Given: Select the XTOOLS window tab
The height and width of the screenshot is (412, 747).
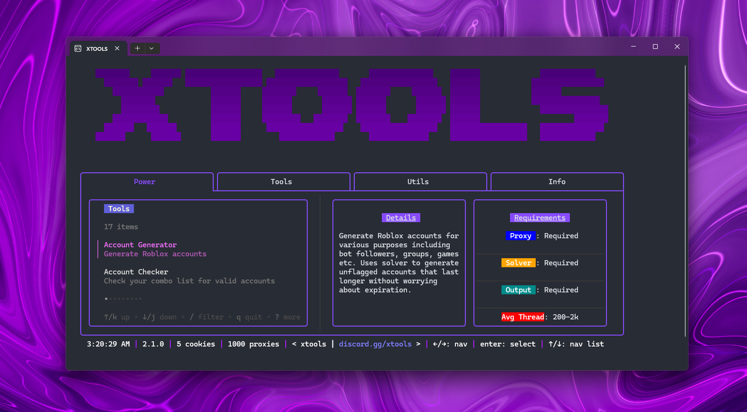Looking at the screenshot, I should pyautogui.click(x=98, y=48).
